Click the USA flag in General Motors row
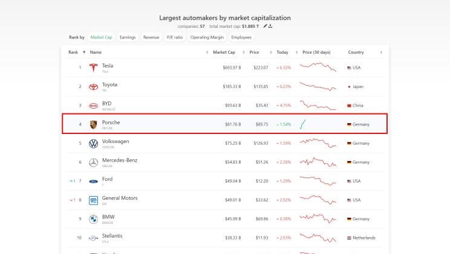Viewport: 450px width, 254px height. point(349,200)
